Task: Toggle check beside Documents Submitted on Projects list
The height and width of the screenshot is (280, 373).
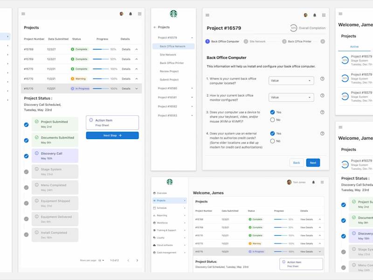Action: [x=27, y=140]
